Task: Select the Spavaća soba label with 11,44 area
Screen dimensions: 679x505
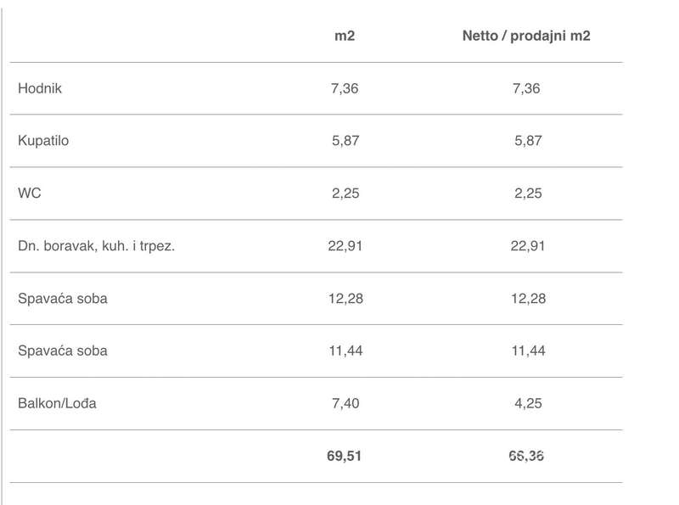Action: (63, 351)
